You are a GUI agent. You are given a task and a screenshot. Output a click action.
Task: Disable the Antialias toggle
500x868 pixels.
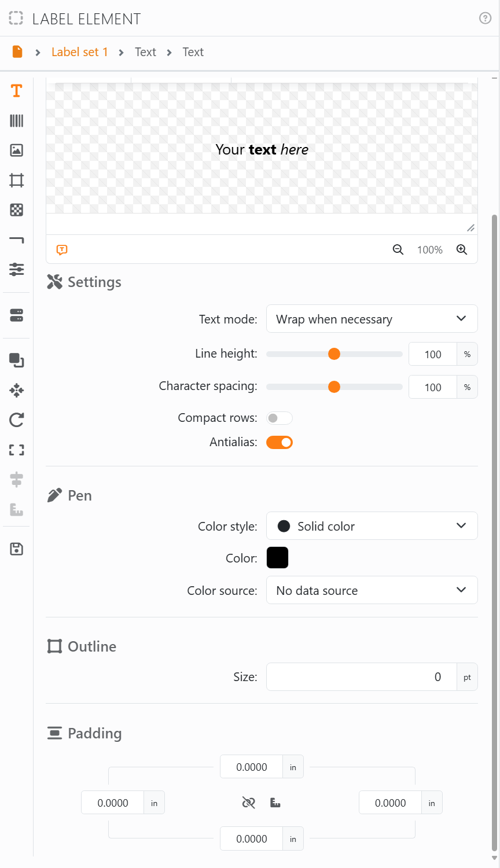280,443
